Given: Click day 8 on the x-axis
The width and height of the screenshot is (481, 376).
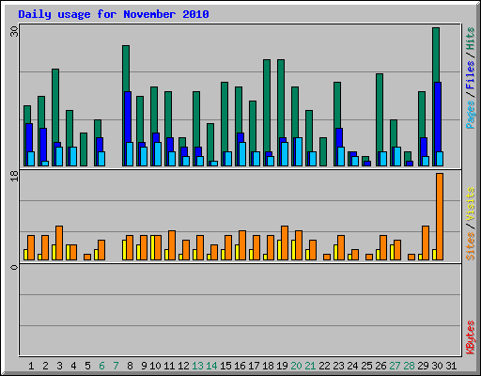Looking at the screenshot, I should click(x=130, y=366).
